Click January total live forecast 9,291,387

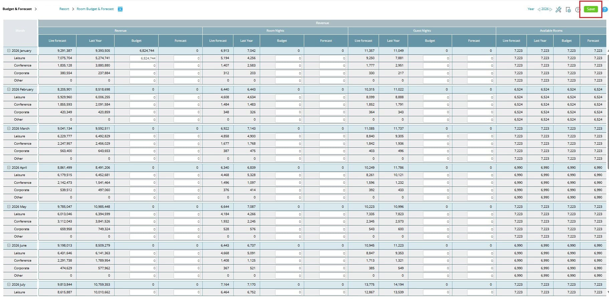point(64,51)
